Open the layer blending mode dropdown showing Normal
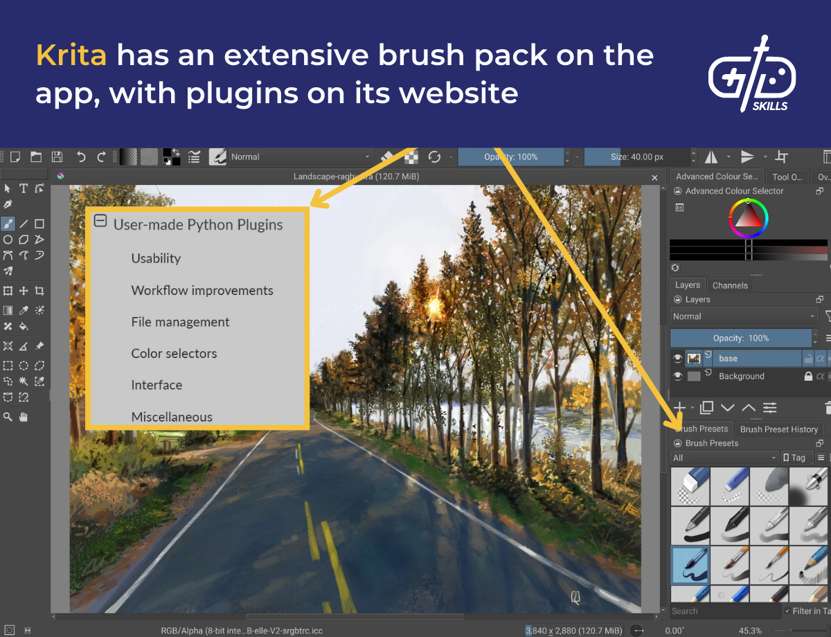This screenshot has width=831, height=637. click(744, 316)
